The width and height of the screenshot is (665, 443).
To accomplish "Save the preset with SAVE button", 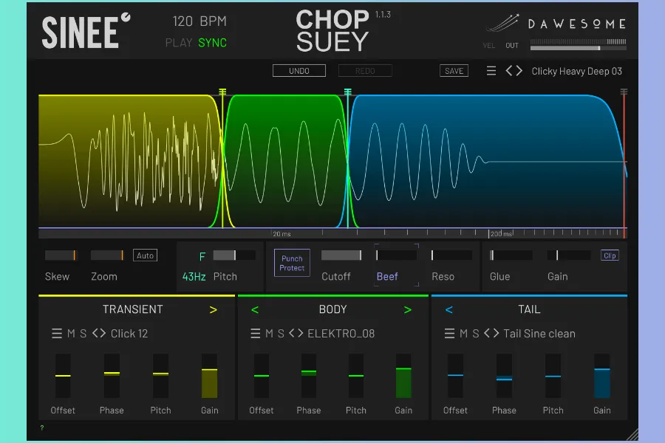I will coord(454,71).
